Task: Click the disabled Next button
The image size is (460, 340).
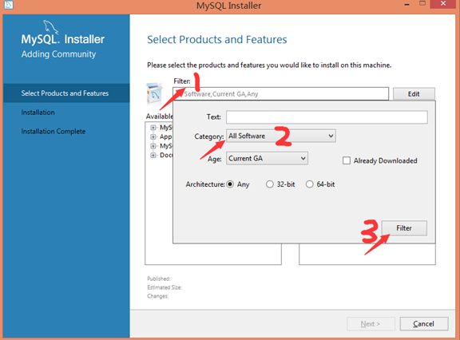Action: (x=371, y=324)
